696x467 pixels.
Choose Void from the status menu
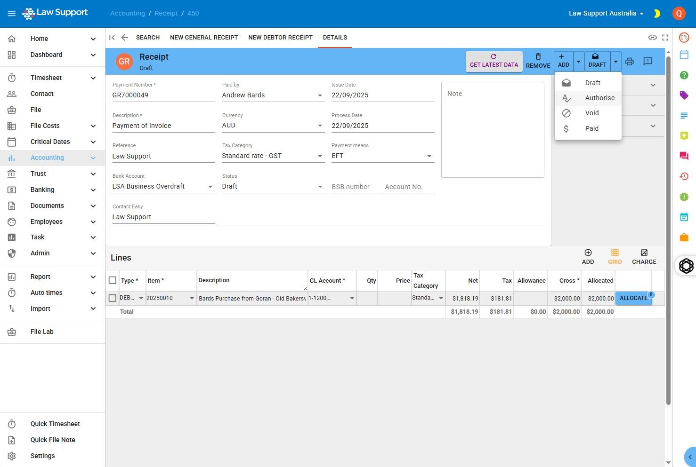click(x=588, y=113)
